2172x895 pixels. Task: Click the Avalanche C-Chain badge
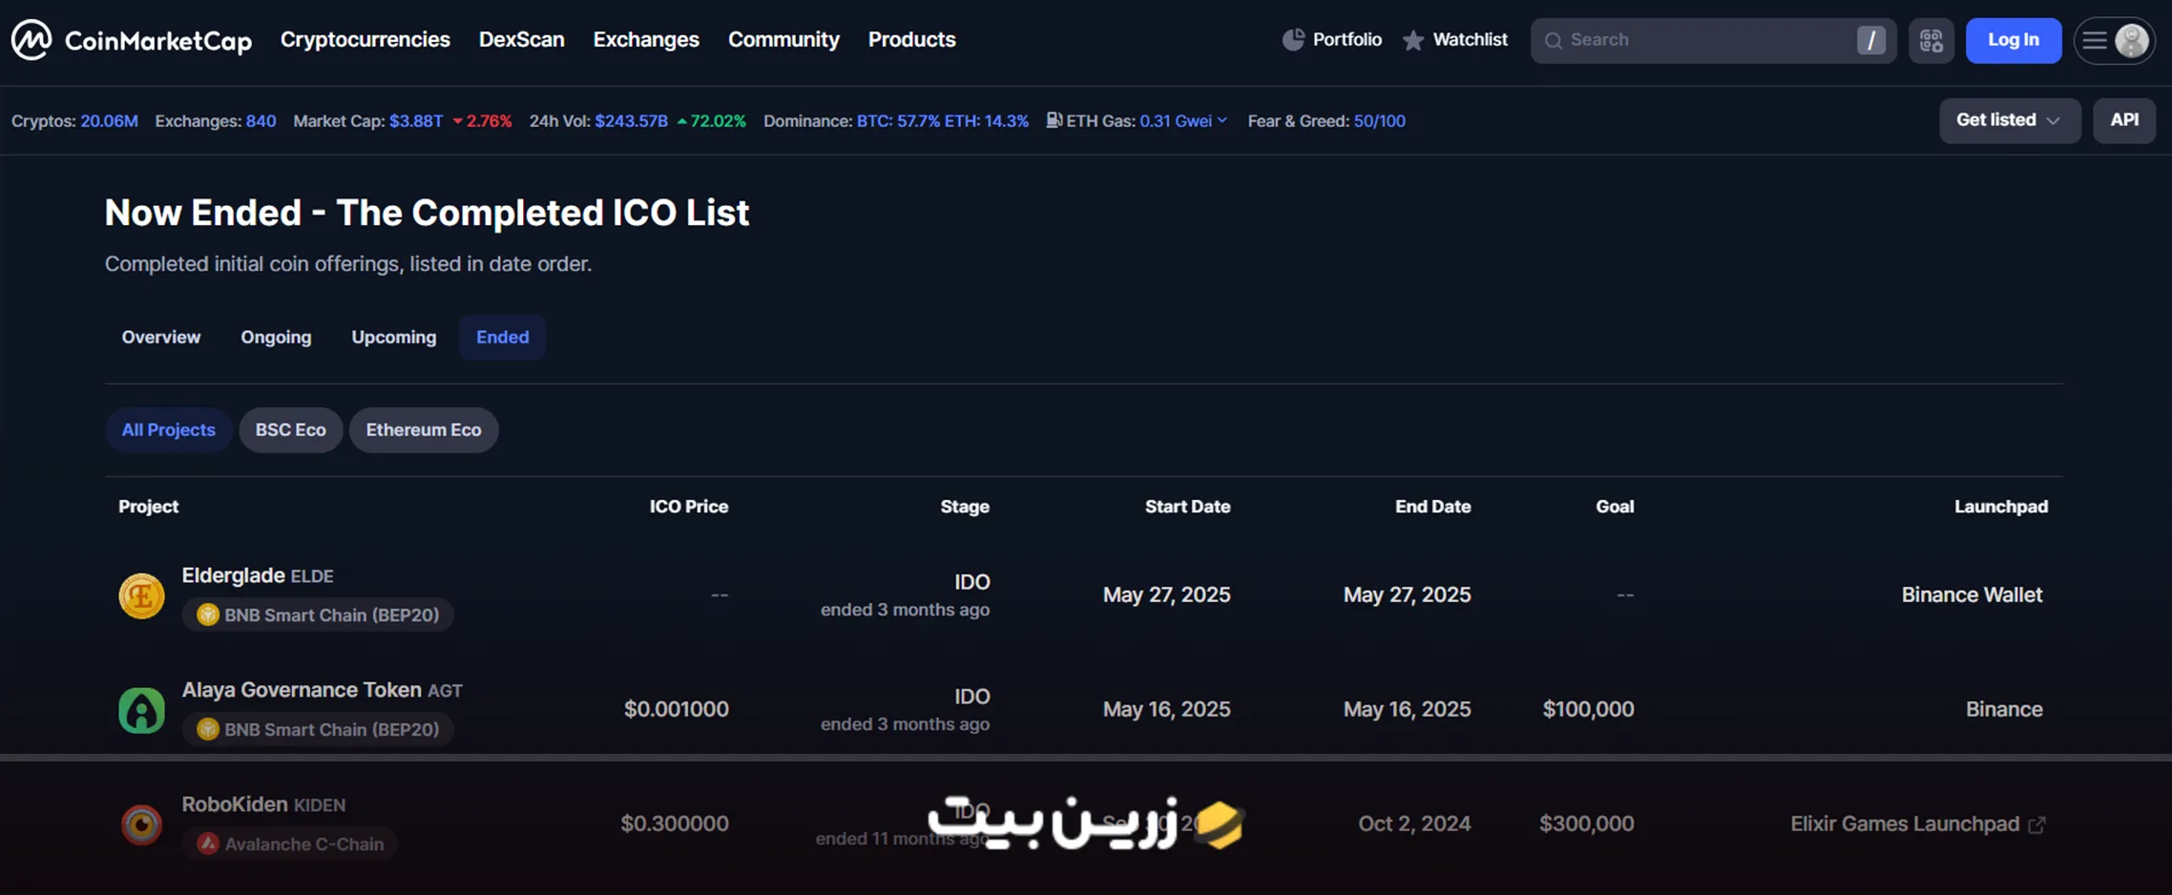pyautogui.click(x=290, y=843)
